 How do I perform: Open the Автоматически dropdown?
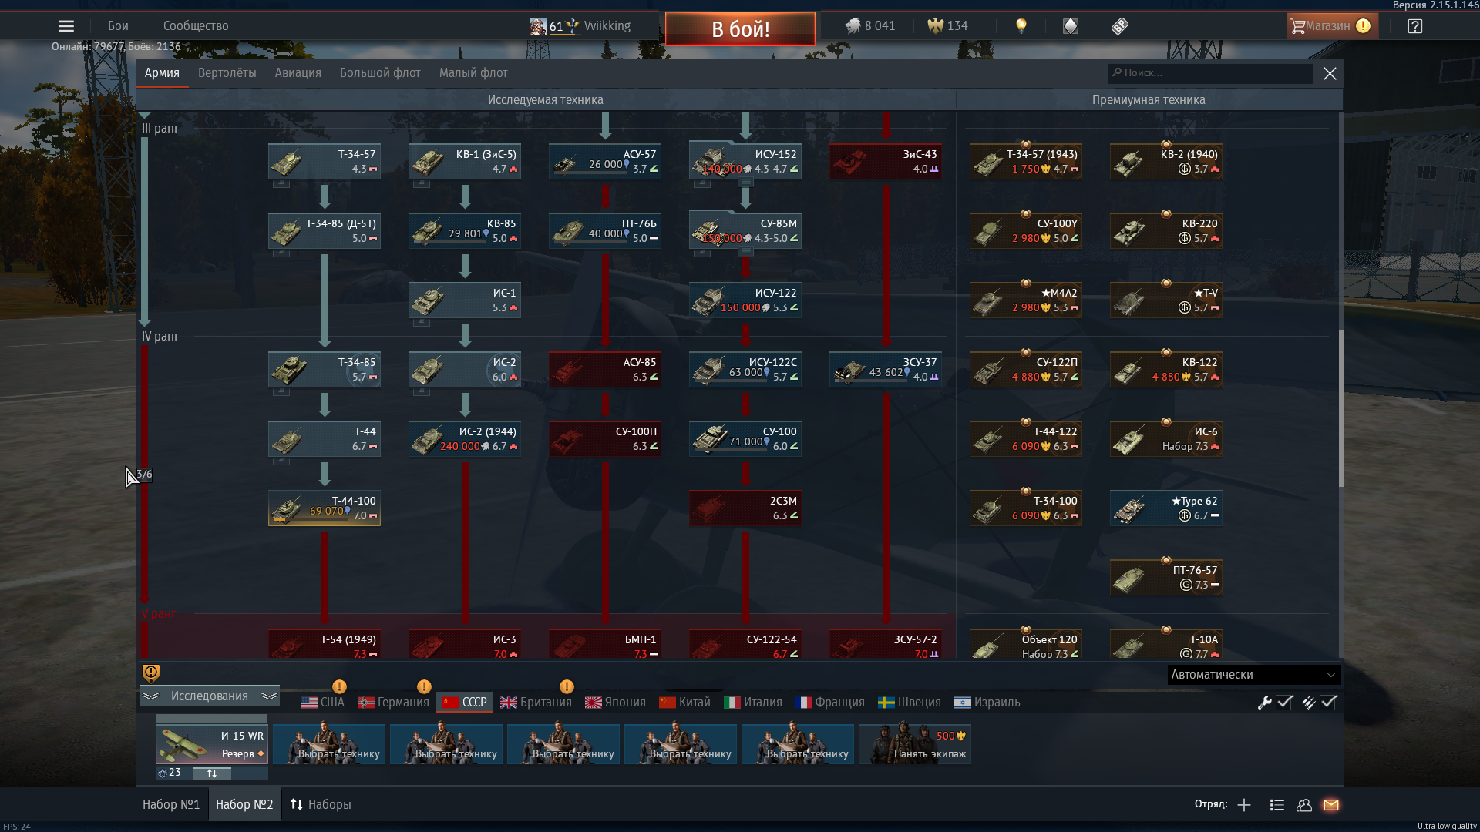[1253, 674]
